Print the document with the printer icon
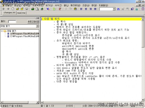 (x=33, y=9)
